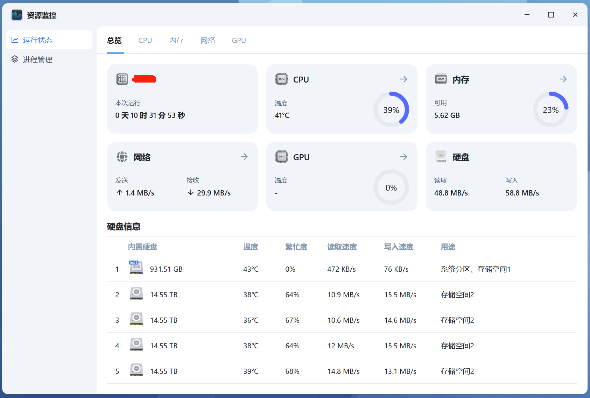Screen dimensions: 590x398
Task: Click the 472 KB/s read speed cell
Action: pyautogui.click(x=342, y=269)
